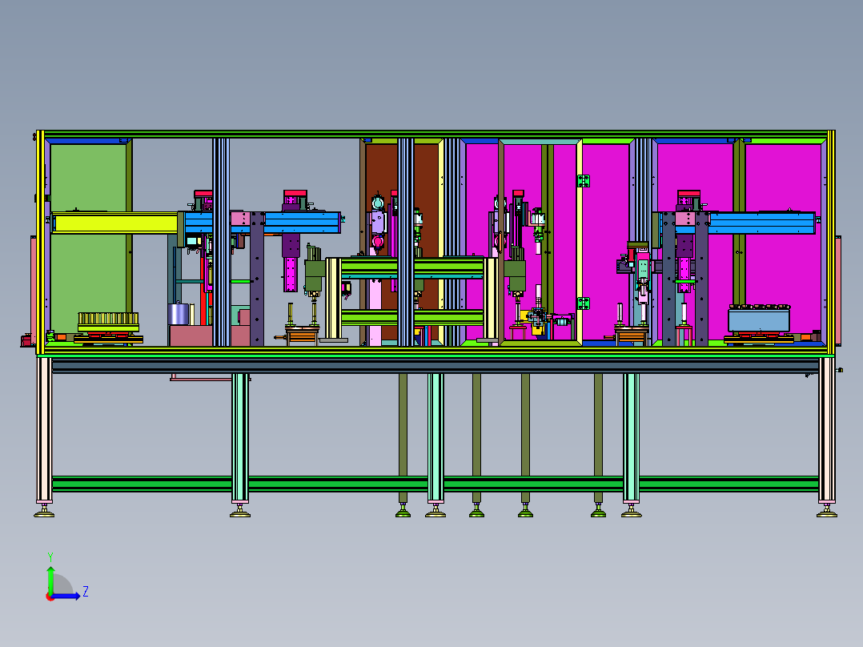Select the long yellow horizontal beam on the left
The height and width of the screenshot is (647, 863).
tap(114, 223)
